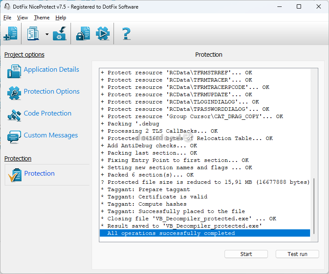Select 'Taggant: Certificate is valid' log line
The height and width of the screenshot is (274, 329).
(x=205, y=197)
